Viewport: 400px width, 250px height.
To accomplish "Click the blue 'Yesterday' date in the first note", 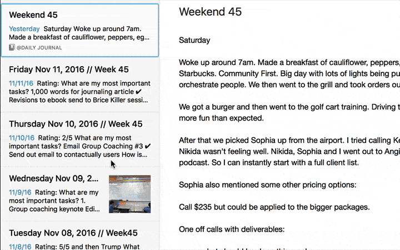I will pyautogui.click(x=24, y=29).
